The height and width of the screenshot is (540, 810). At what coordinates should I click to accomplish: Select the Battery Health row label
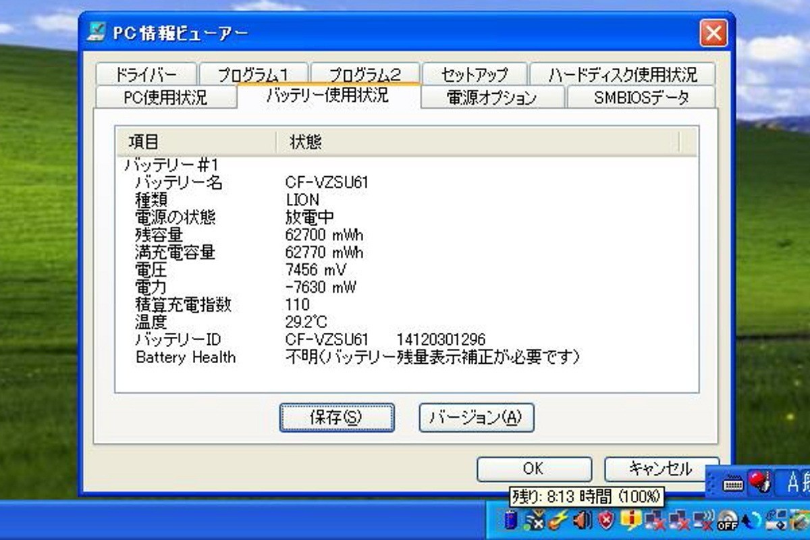186,357
